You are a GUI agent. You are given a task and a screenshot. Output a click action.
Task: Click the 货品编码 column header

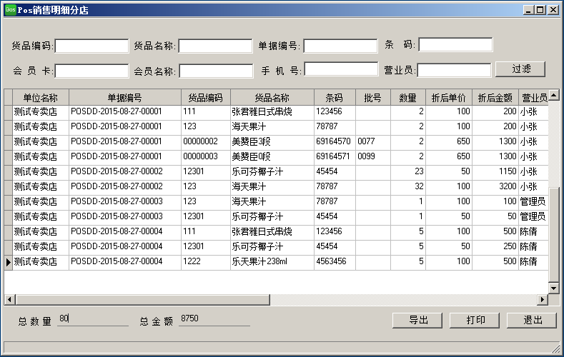click(206, 98)
